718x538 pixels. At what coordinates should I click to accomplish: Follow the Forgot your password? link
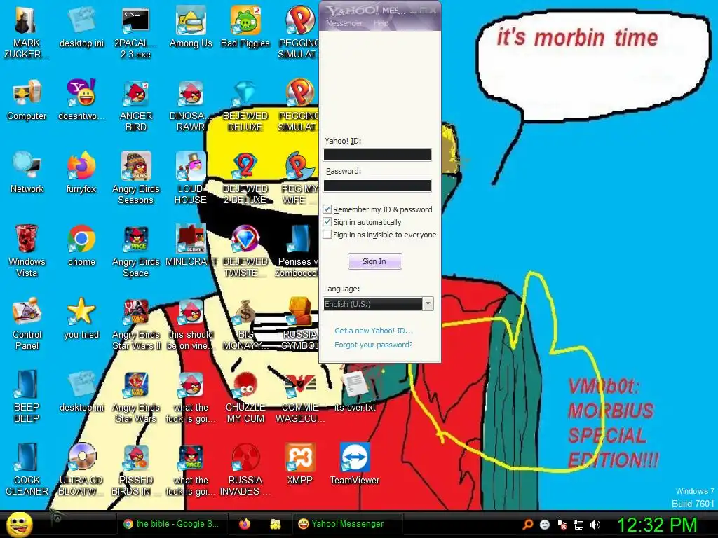click(373, 345)
